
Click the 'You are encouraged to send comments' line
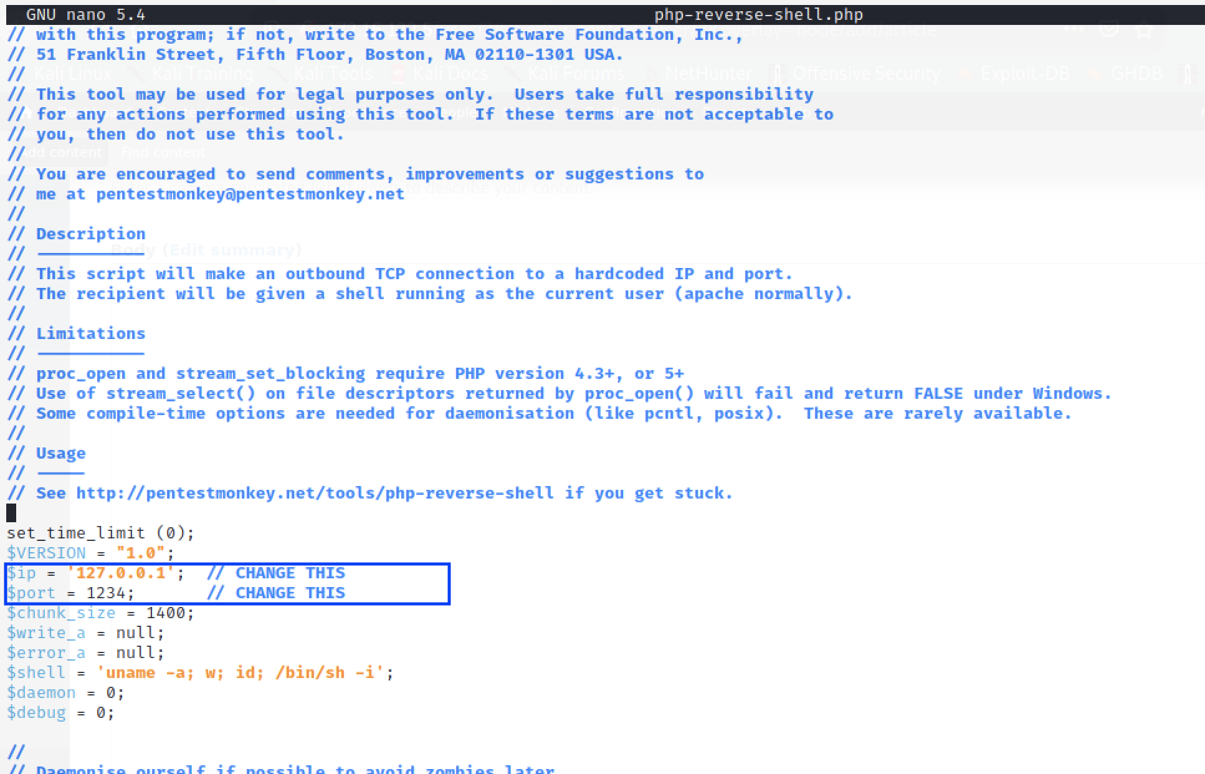point(355,174)
